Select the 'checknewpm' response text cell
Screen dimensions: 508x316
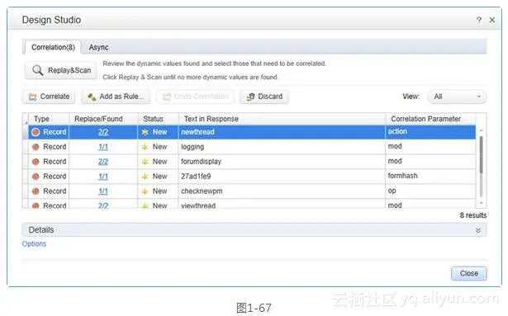[x=282, y=191]
